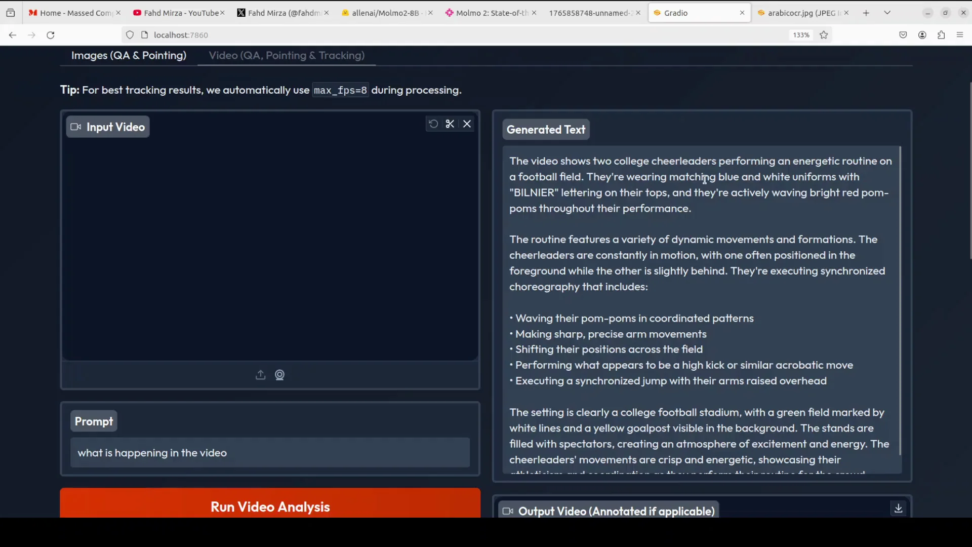Click the webcam record icon
Image resolution: width=972 pixels, height=547 pixels.
click(x=279, y=375)
